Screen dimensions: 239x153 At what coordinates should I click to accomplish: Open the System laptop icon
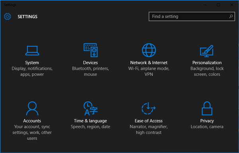click(x=32, y=50)
